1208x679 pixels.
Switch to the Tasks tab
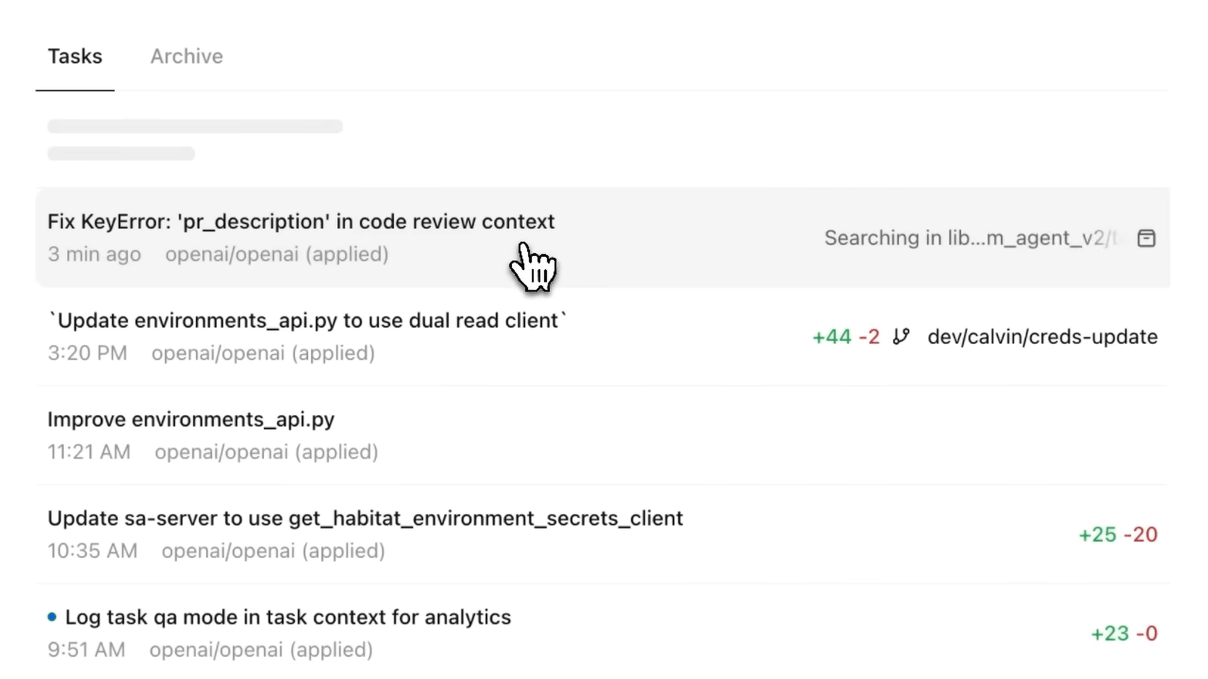point(75,57)
